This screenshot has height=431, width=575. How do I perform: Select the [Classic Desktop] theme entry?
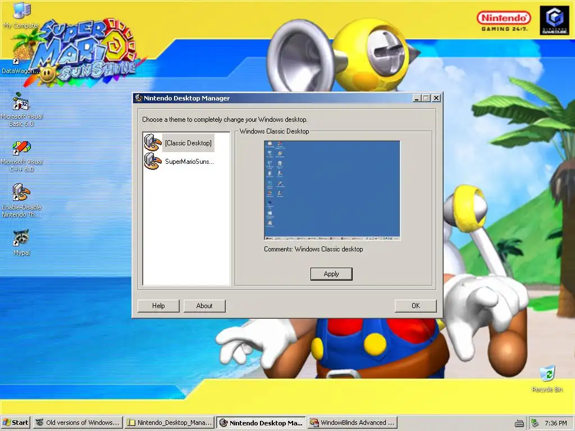pos(188,143)
